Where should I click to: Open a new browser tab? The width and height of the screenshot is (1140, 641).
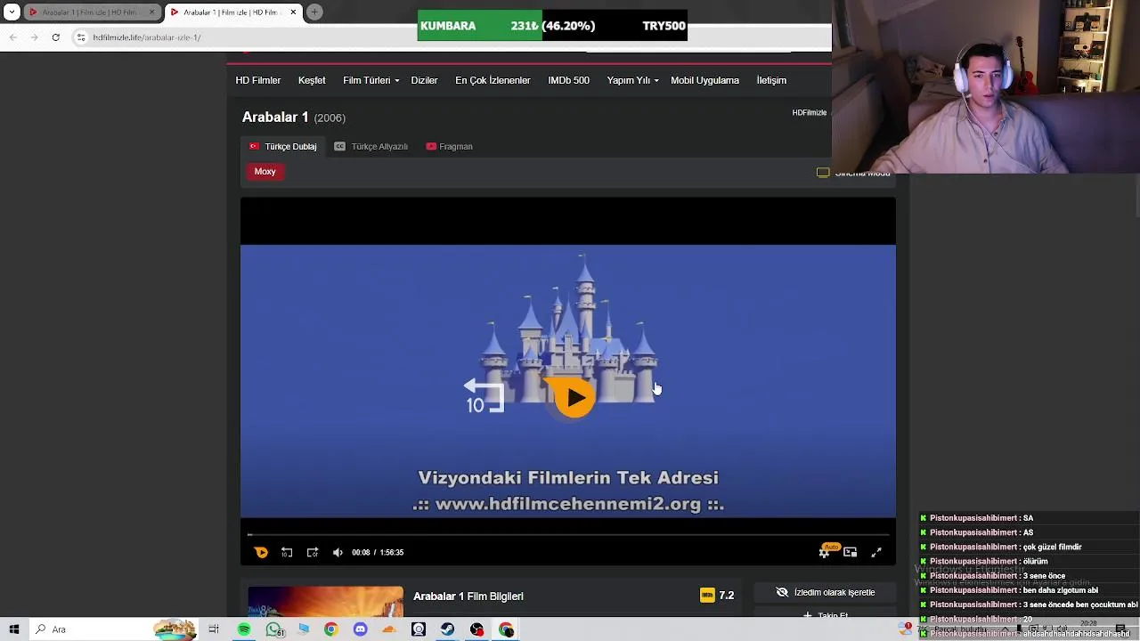pos(314,12)
